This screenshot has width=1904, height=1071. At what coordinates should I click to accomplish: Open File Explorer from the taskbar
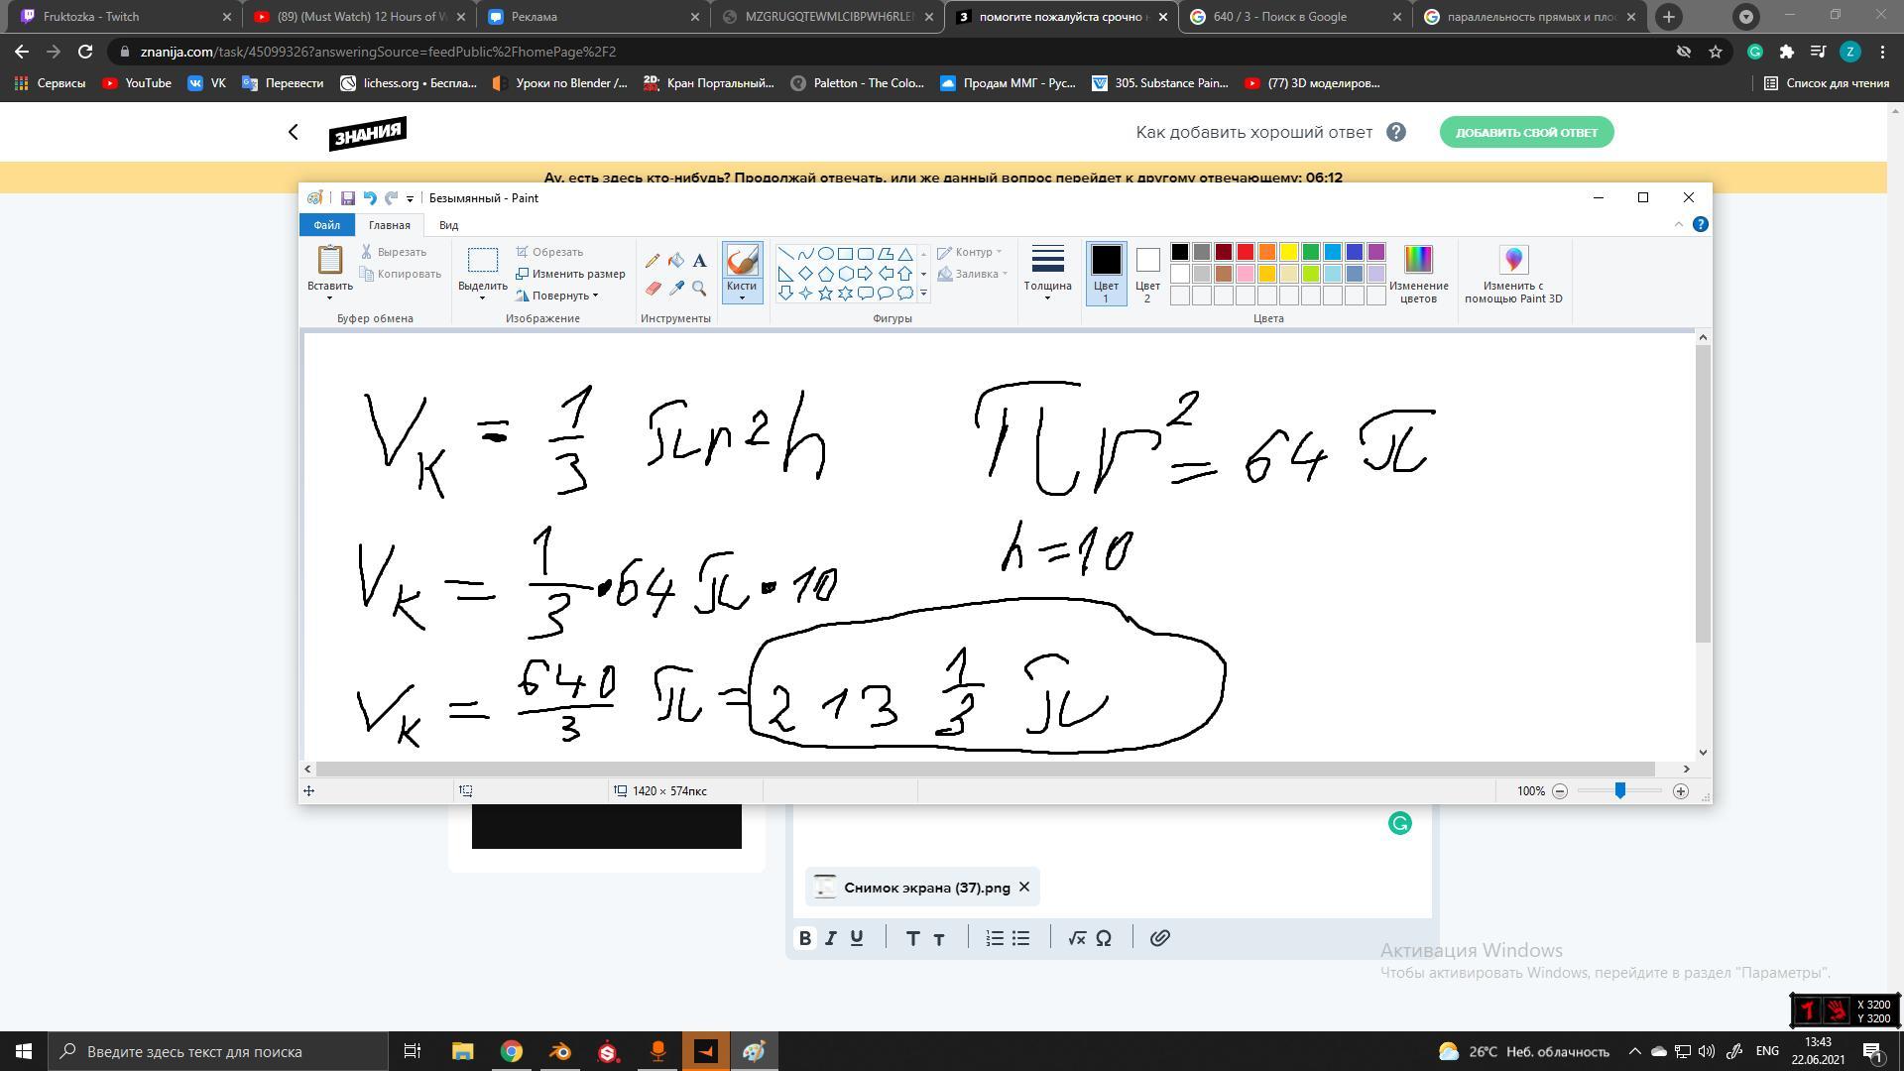(x=462, y=1051)
